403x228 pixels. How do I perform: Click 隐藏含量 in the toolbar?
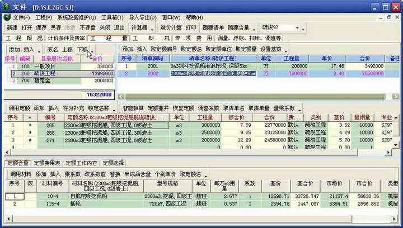tap(238, 27)
